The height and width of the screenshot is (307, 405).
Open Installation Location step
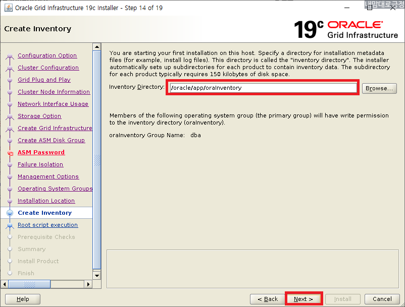[x=46, y=201]
